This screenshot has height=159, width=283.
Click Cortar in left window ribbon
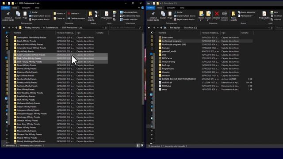[34, 12]
